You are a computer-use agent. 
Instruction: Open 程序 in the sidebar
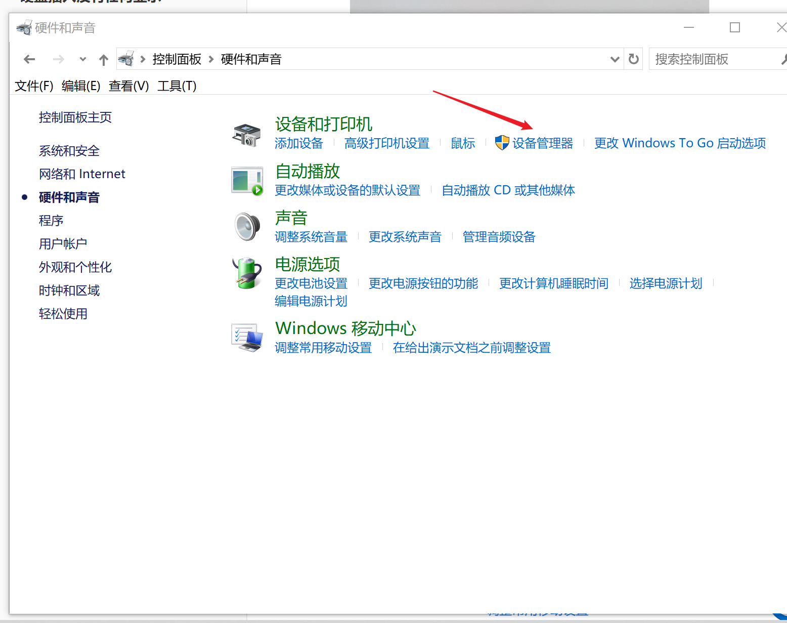(51, 221)
